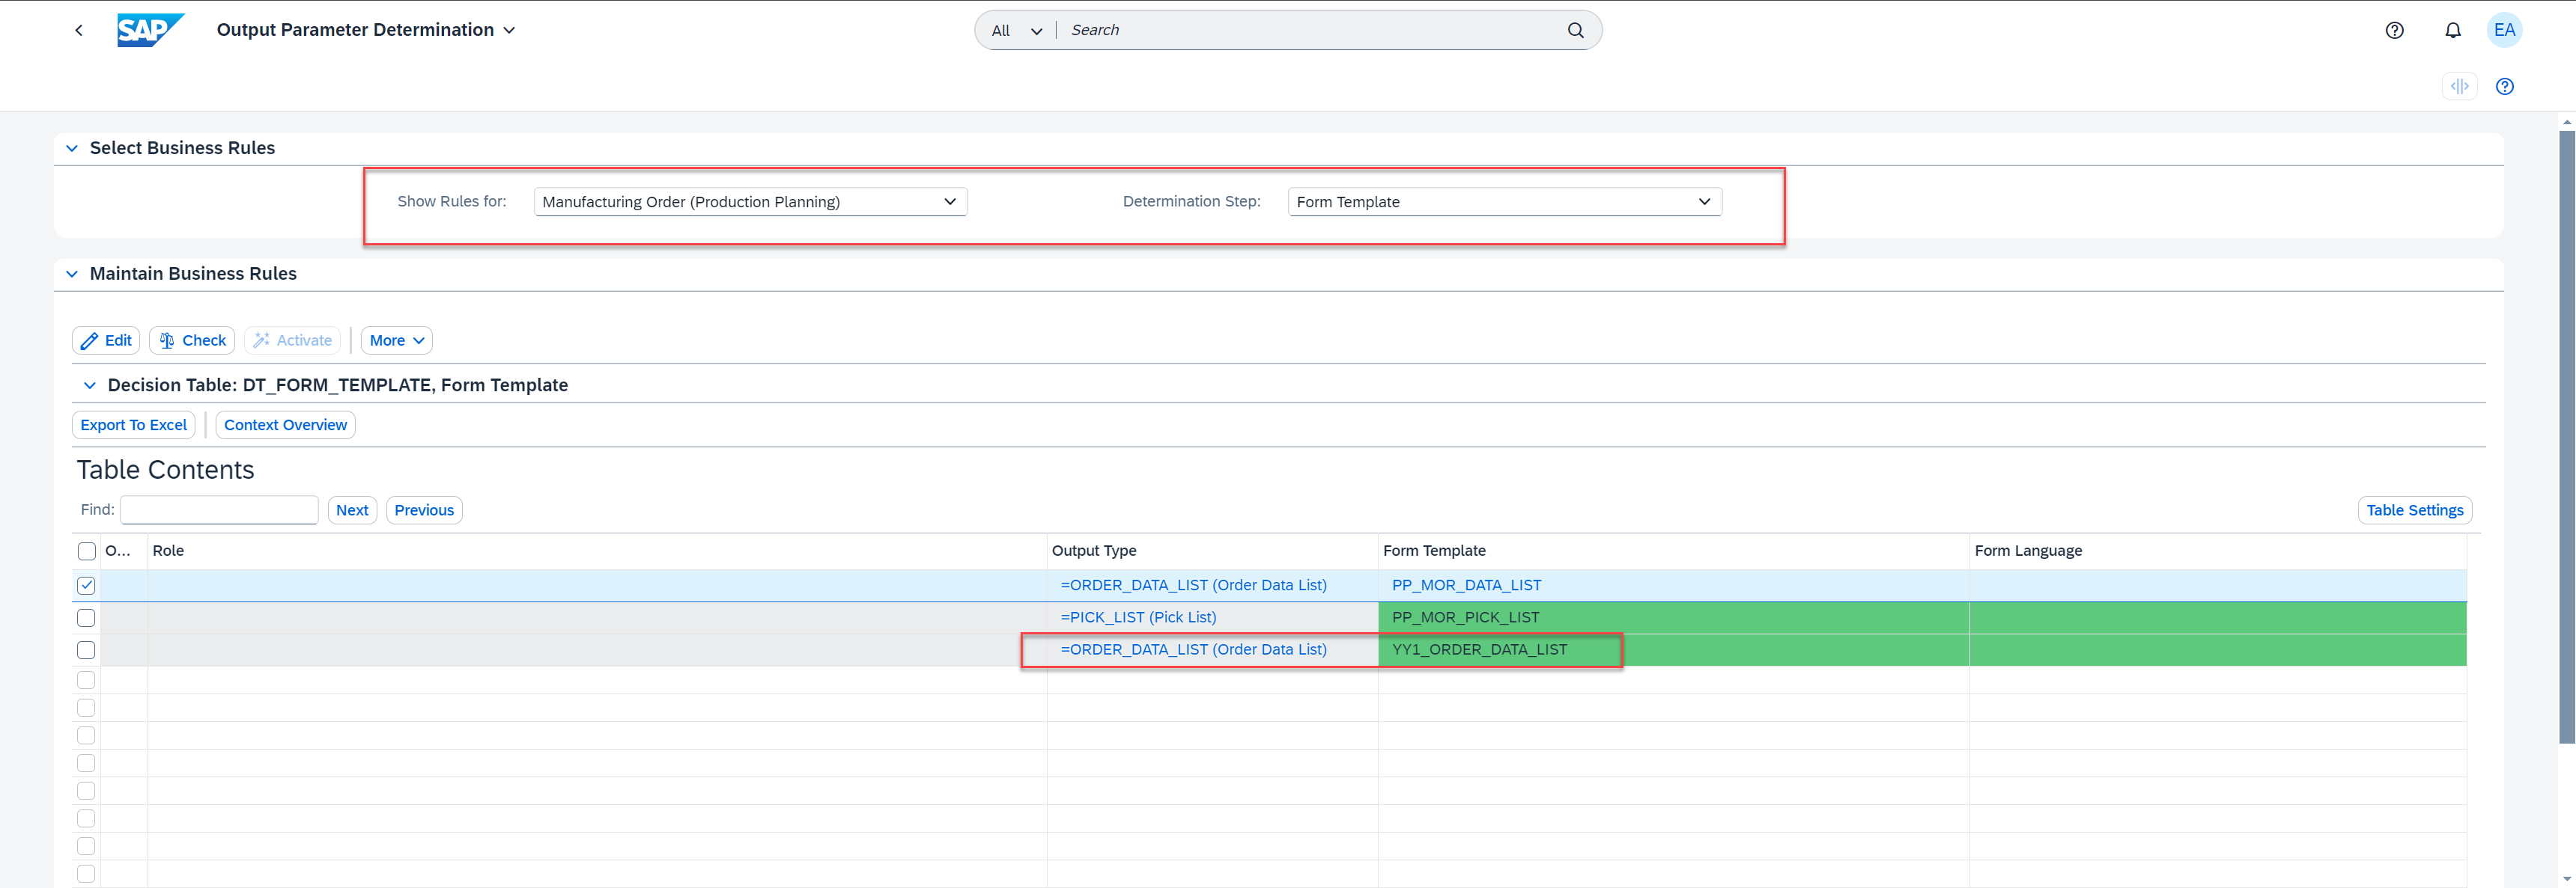Open the Show Rules for dropdown

click(750, 202)
